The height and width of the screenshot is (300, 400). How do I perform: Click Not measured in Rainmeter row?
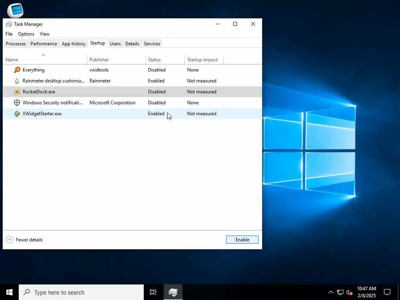click(x=202, y=81)
